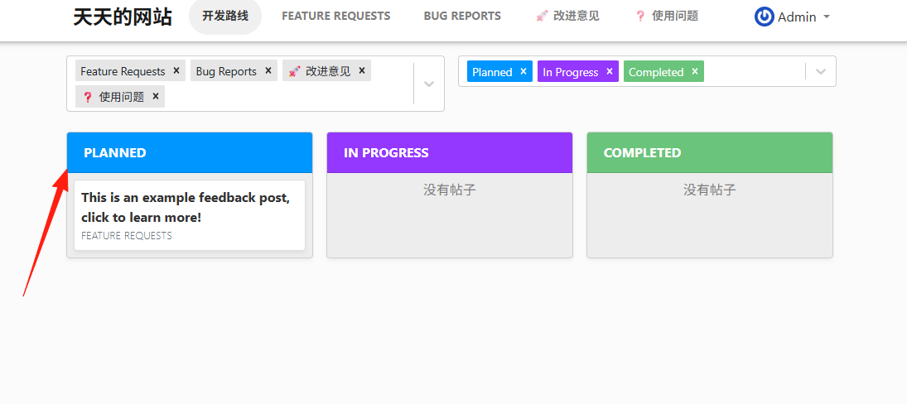907x404 pixels.
Task: Expand the status filter dropdown chevron
Action: [821, 72]
